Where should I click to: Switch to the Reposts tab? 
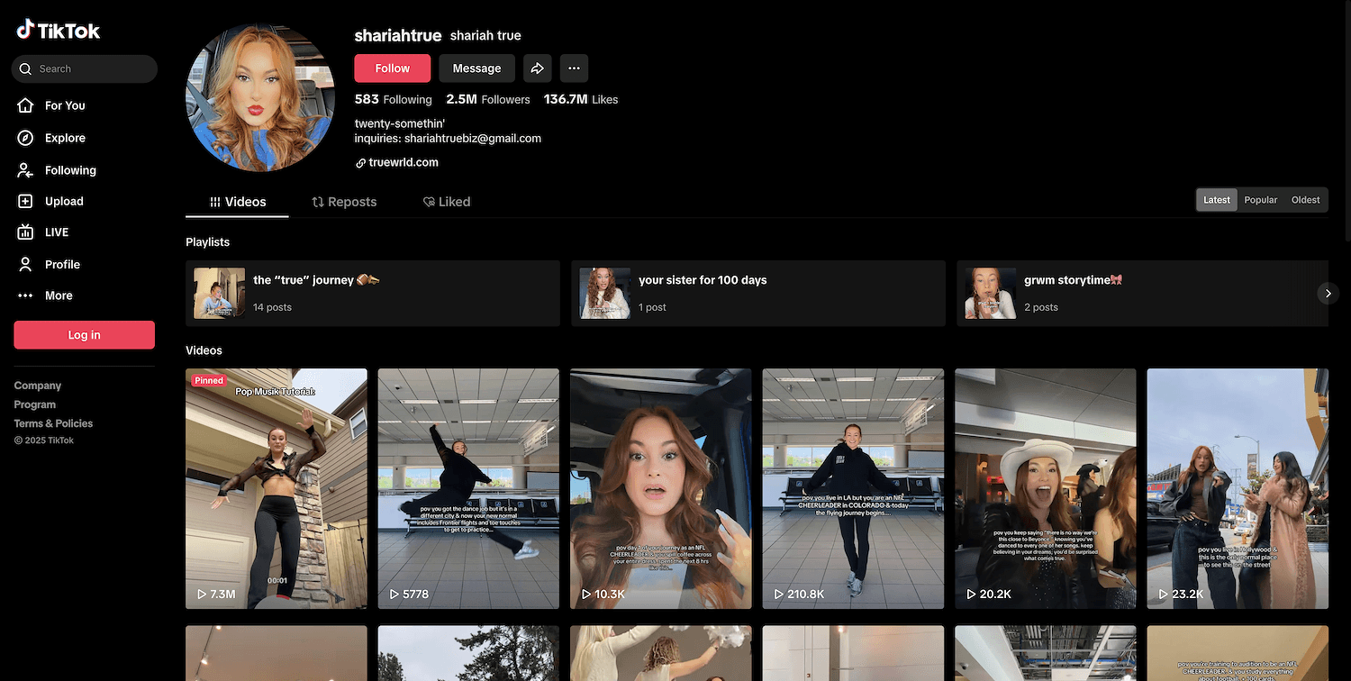click(x=344, y=202)
